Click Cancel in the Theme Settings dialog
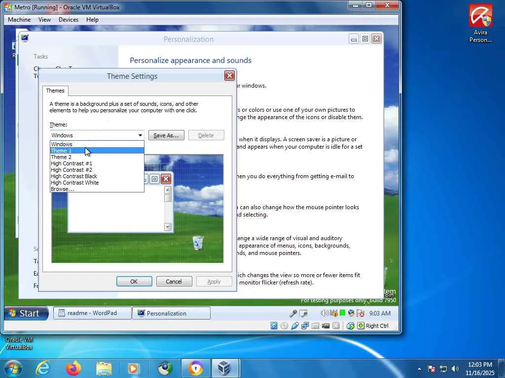505x378 pixels. click(x=174, y=281)
